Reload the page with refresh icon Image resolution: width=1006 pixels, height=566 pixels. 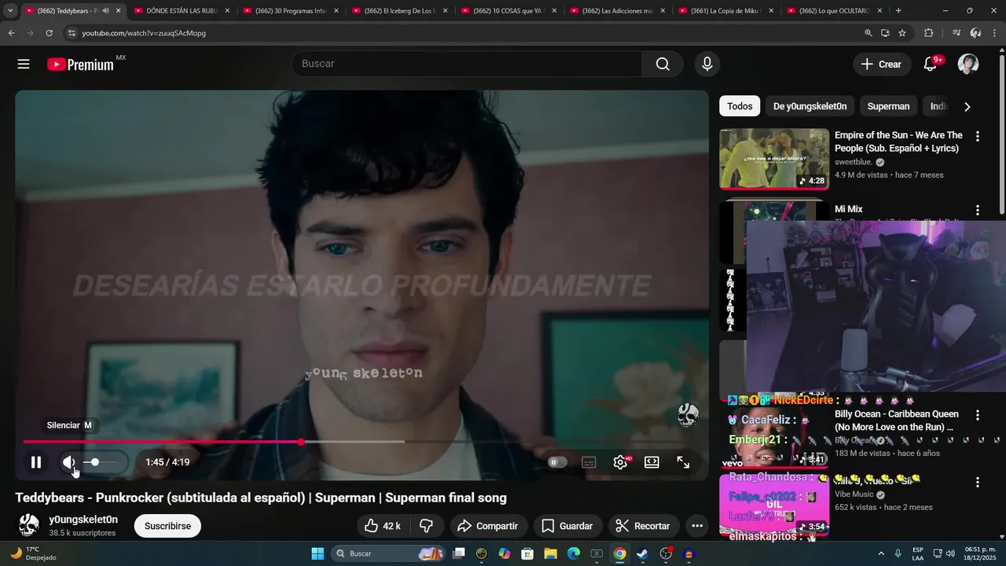point(49,33)
